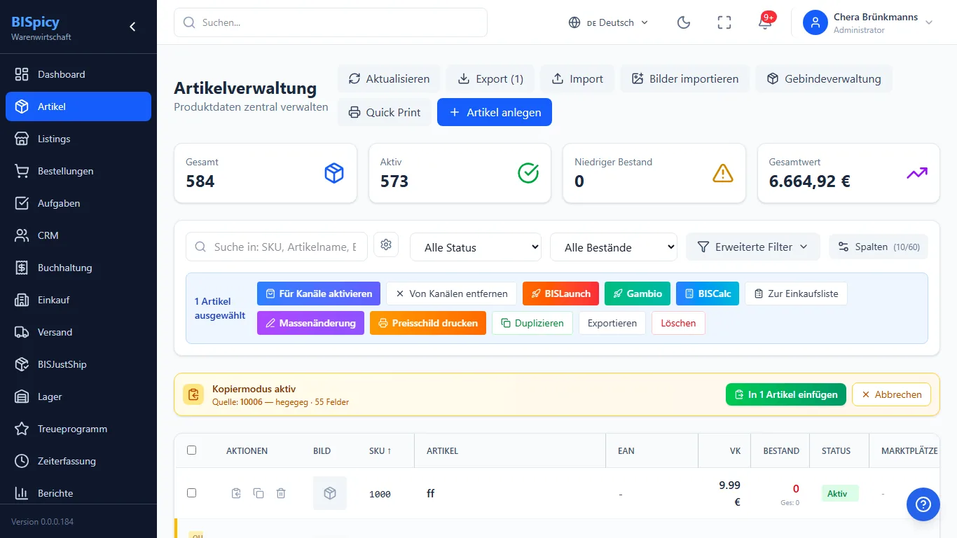This screenshot has height=538, width=957.
Task: Launch BISLaunch for selected article
Action: coord(560,294)
